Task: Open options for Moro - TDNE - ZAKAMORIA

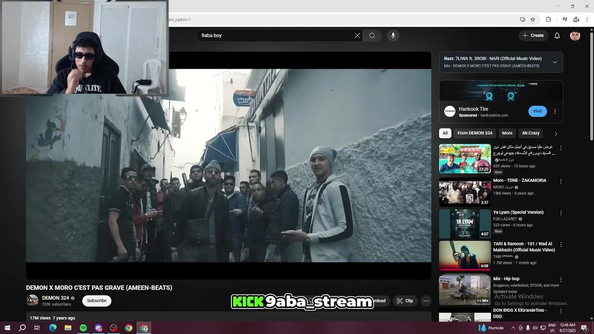Action: 561,181
